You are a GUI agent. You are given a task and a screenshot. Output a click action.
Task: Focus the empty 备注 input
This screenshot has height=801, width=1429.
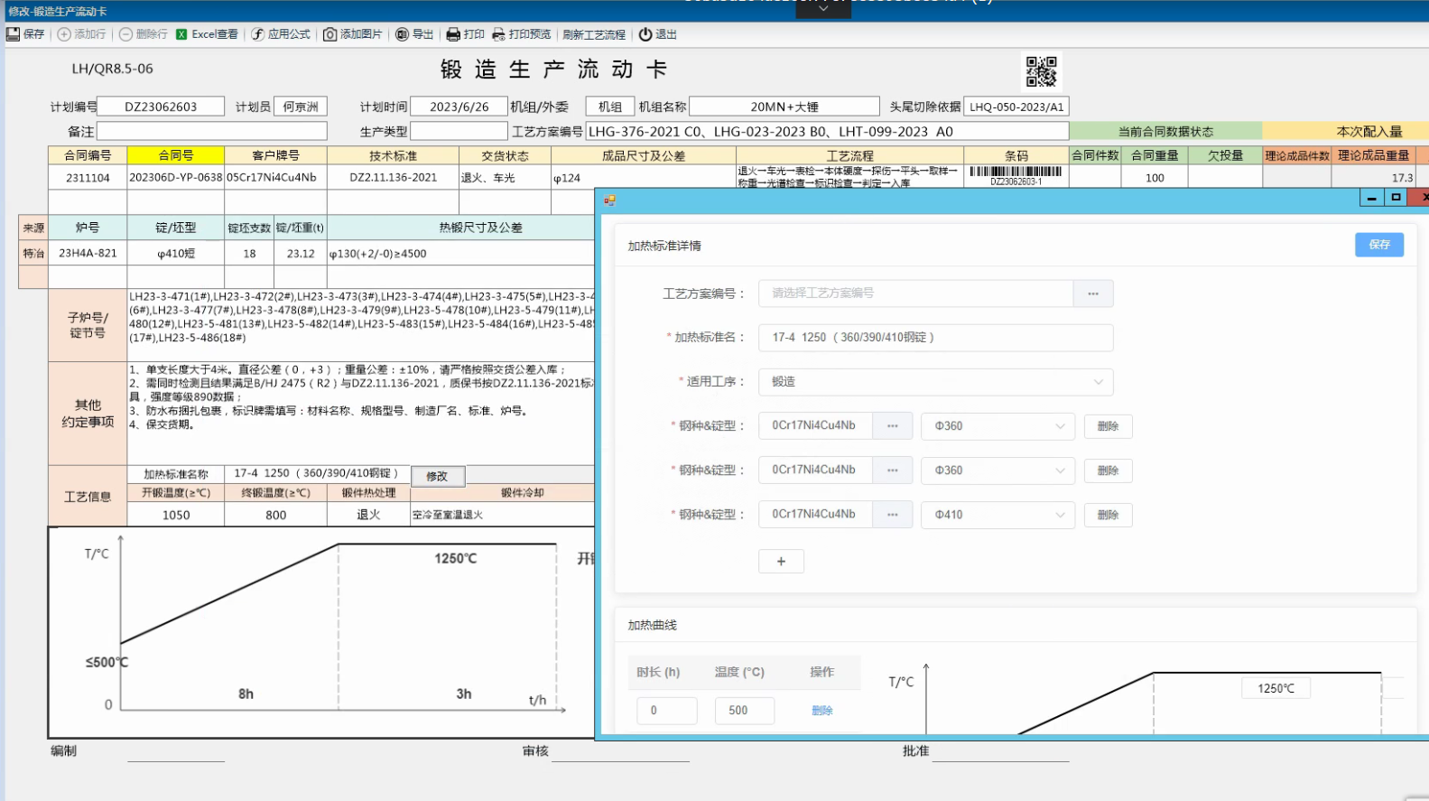pyautogui.click(x=212, y=132)
